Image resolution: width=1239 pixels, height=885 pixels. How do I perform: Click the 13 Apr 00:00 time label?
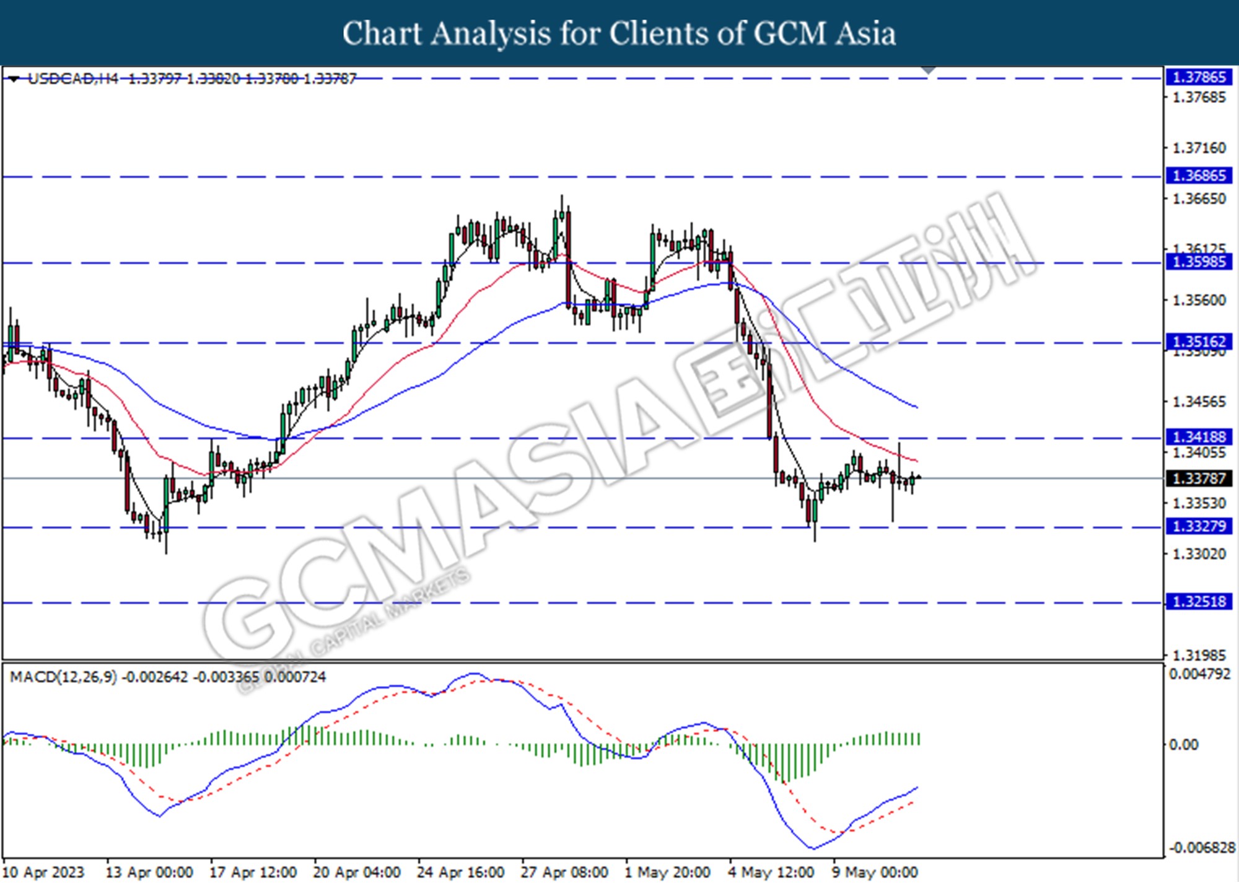point(149,873)
